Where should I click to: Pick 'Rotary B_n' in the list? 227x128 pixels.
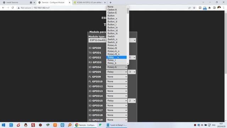116,54
